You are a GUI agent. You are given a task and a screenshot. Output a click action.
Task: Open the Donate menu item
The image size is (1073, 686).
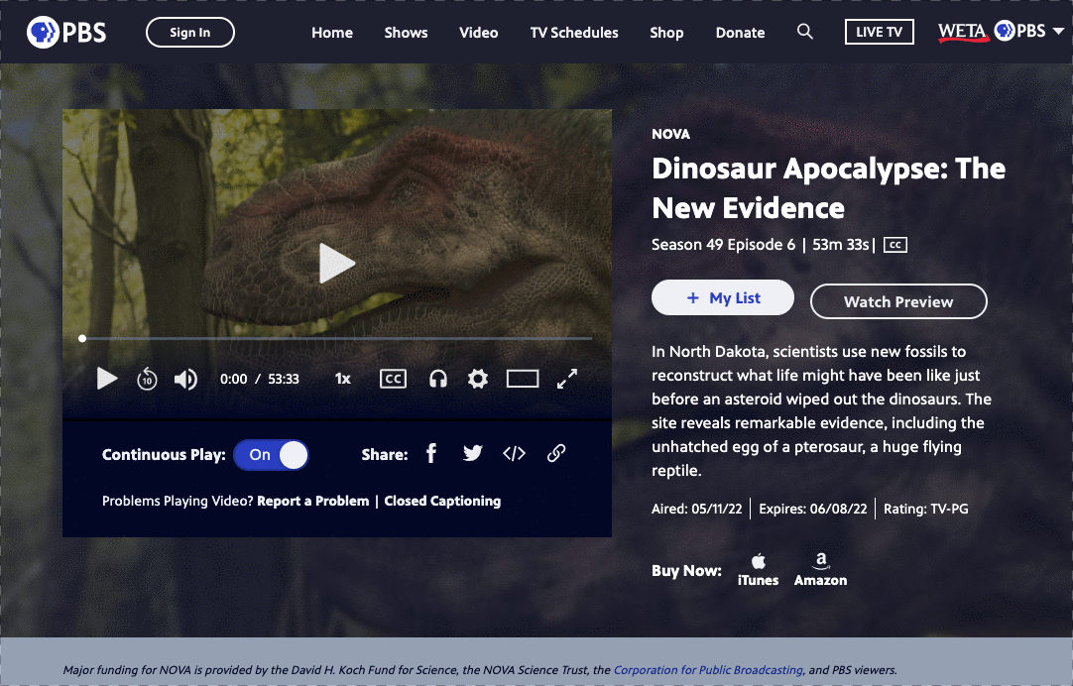point(740,32)
